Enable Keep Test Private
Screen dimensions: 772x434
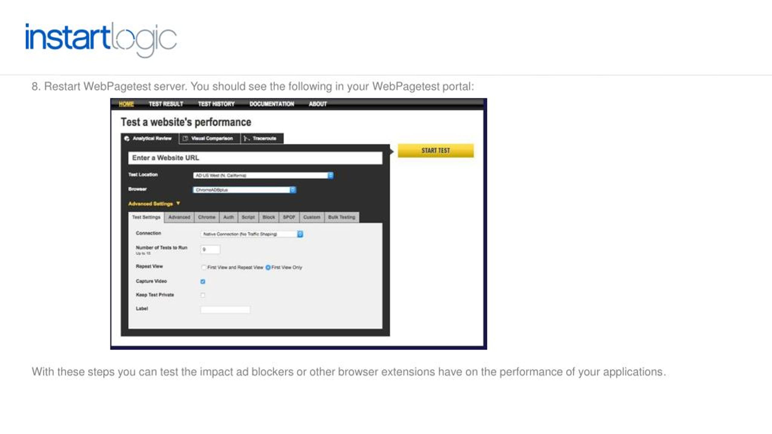203,295
